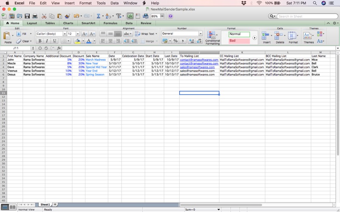Increase indent icon
This screenshot has width=340, height=212.
[x=134, y=41]
